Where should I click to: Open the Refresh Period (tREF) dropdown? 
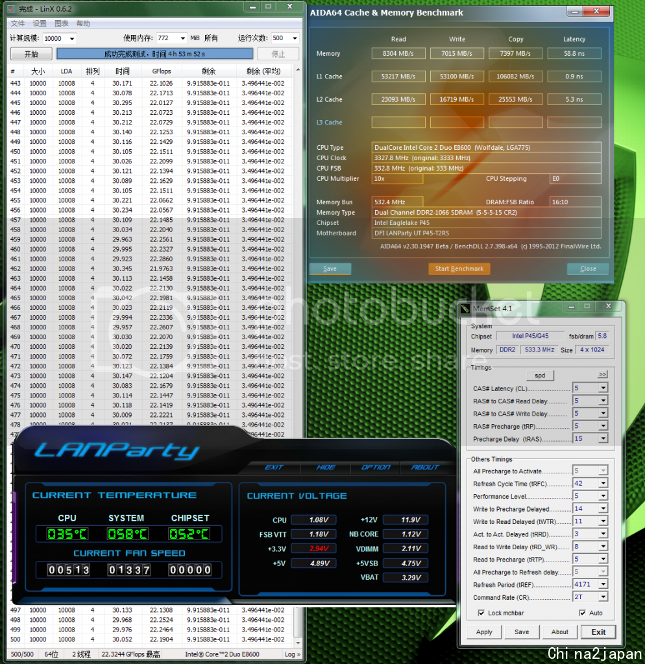pyautogui.click(x=603, y=584)
